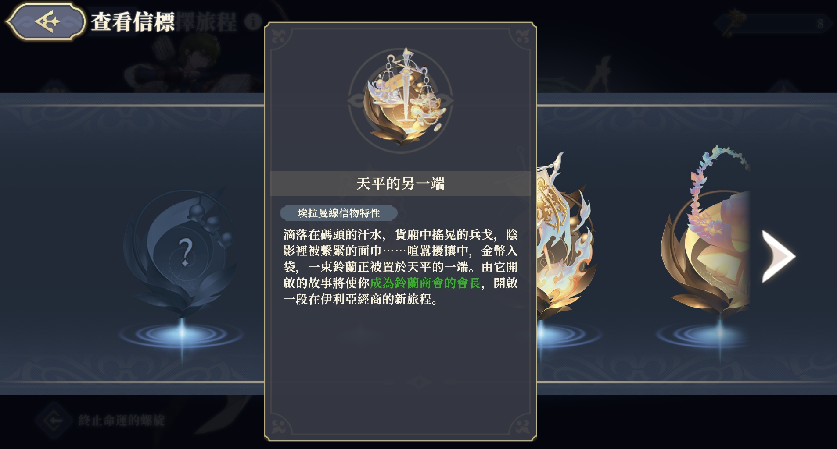The image size is (837, 449).
Task: Advance with the right chevron arrow
Action: pyautogui.click(x=778, y=256)
